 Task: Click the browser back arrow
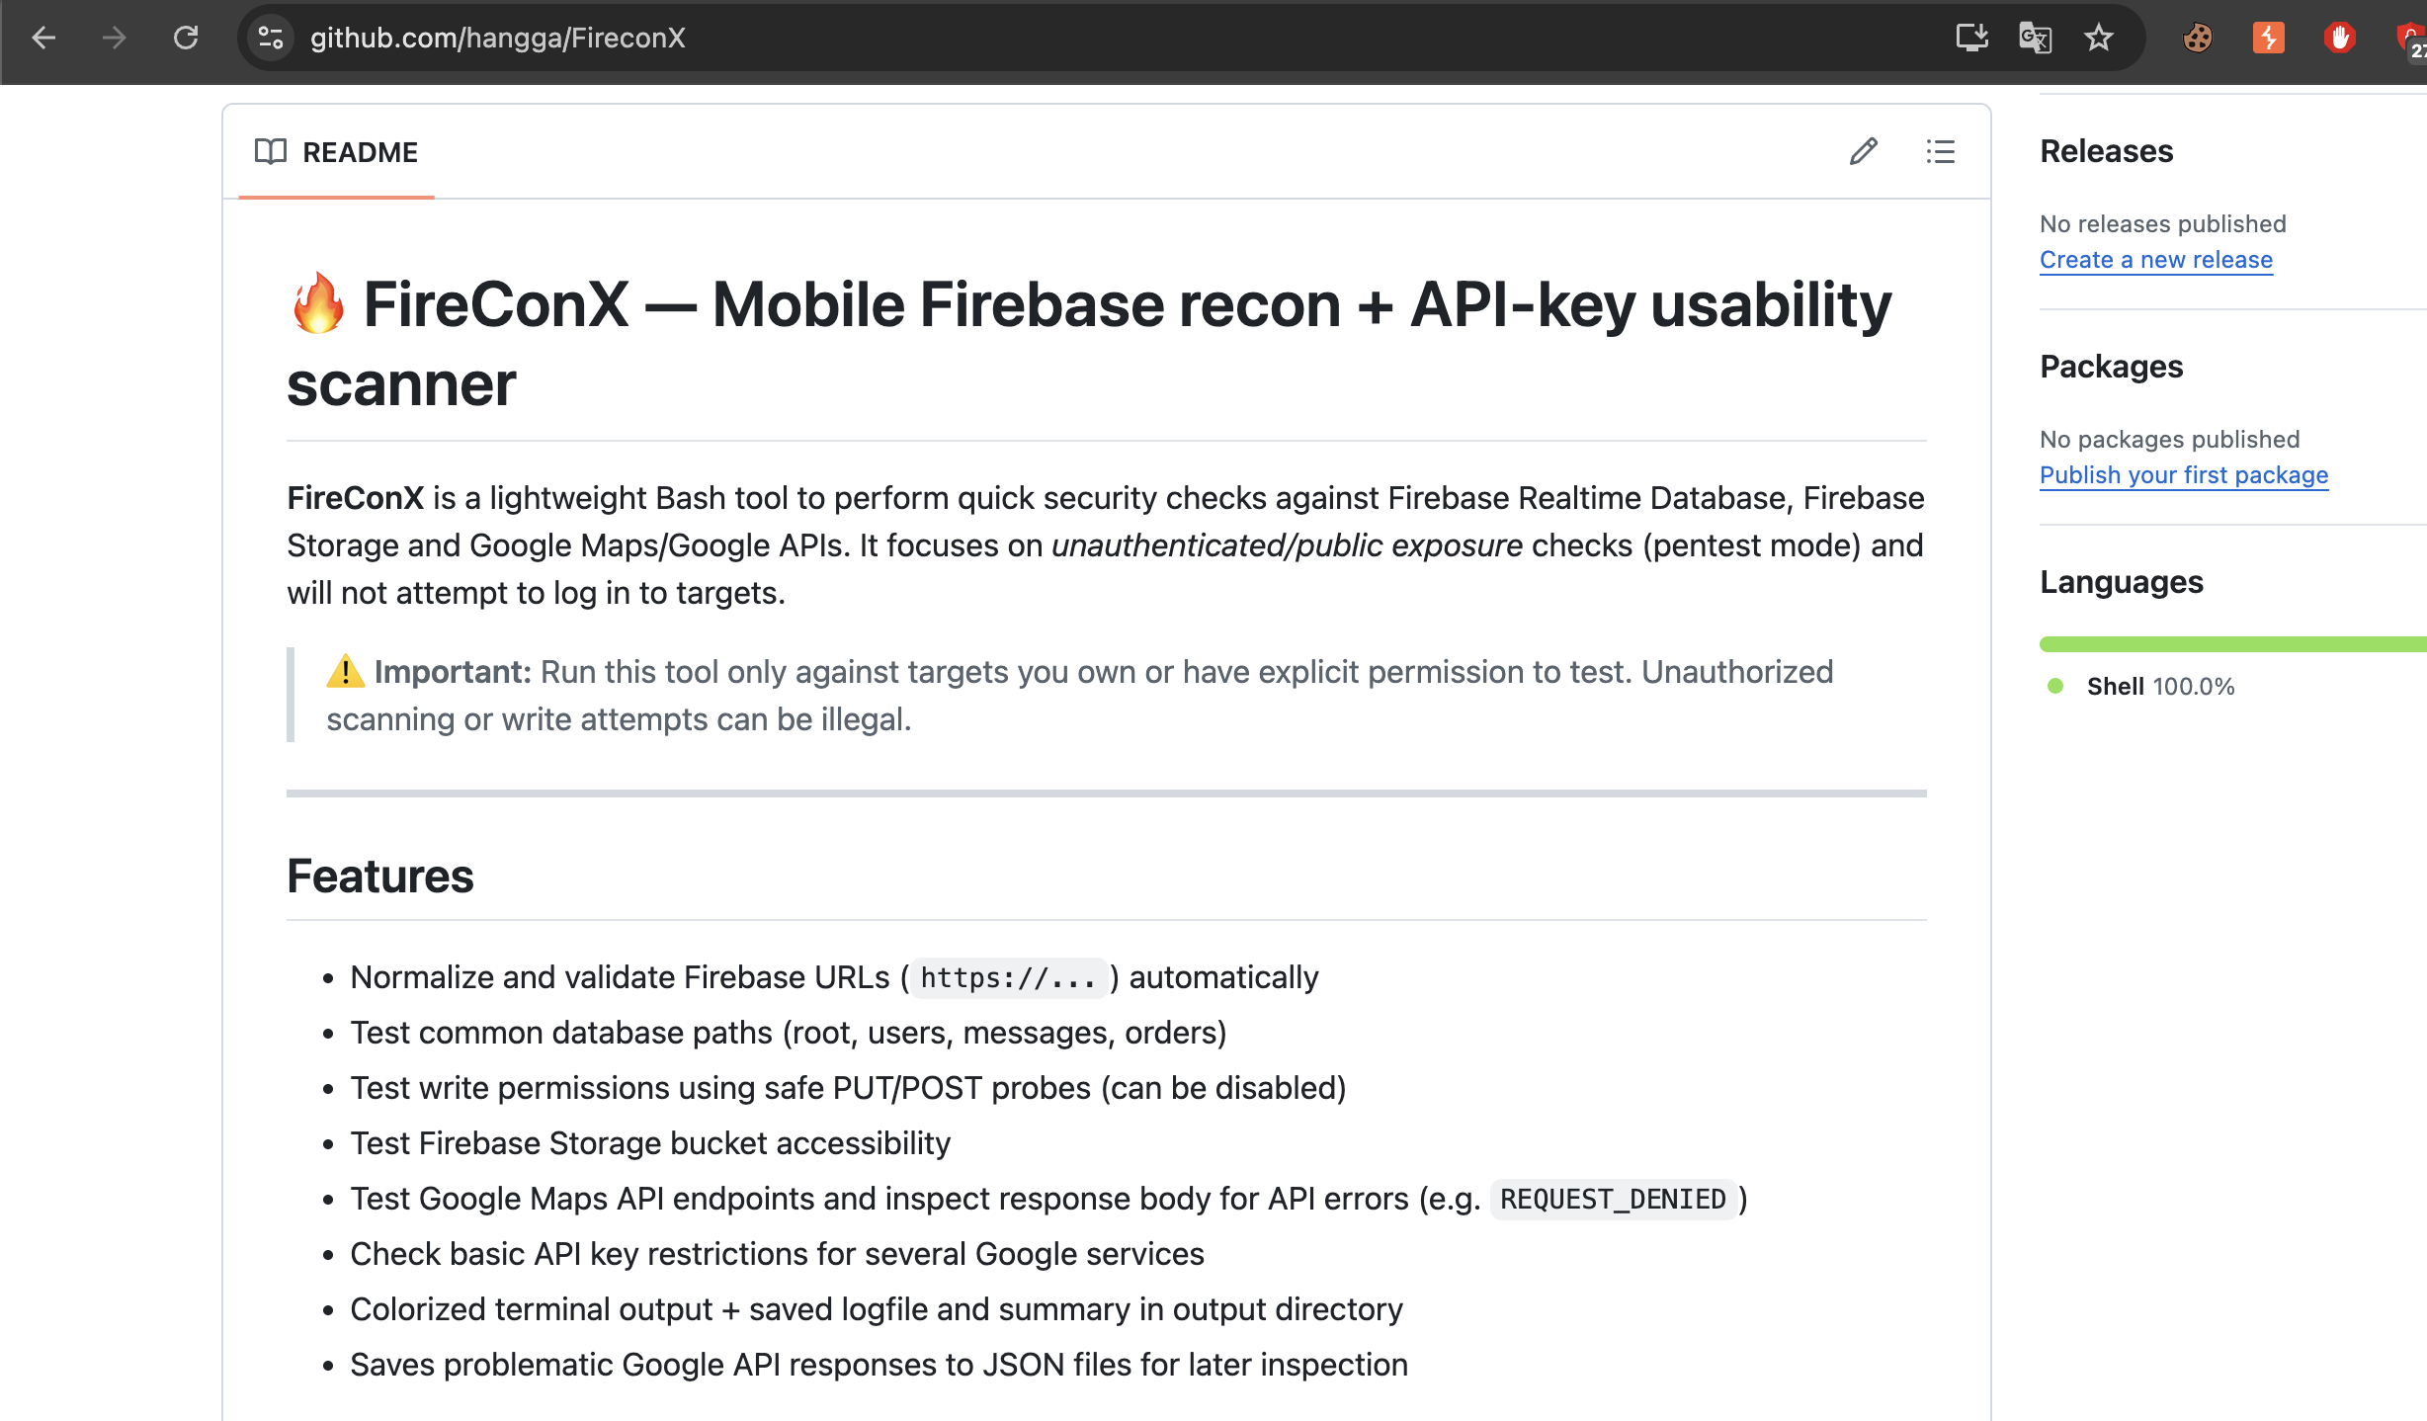tap(43, 38)
